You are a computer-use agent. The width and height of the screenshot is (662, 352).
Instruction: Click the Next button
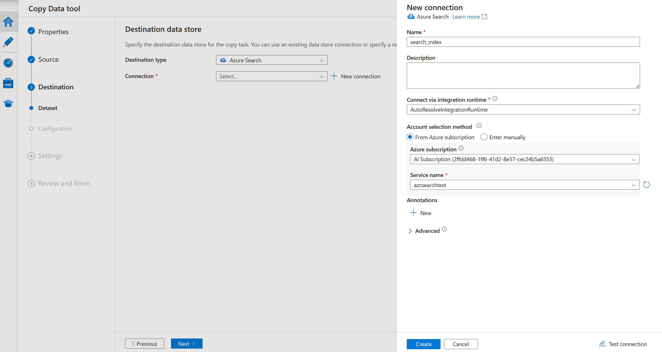(186, 344)
